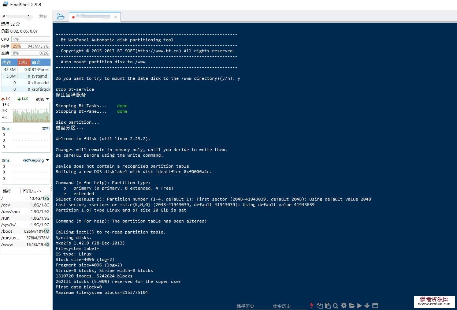Open the 路径历史 path history field
This screenshot has width=457, height=310.
253,306
